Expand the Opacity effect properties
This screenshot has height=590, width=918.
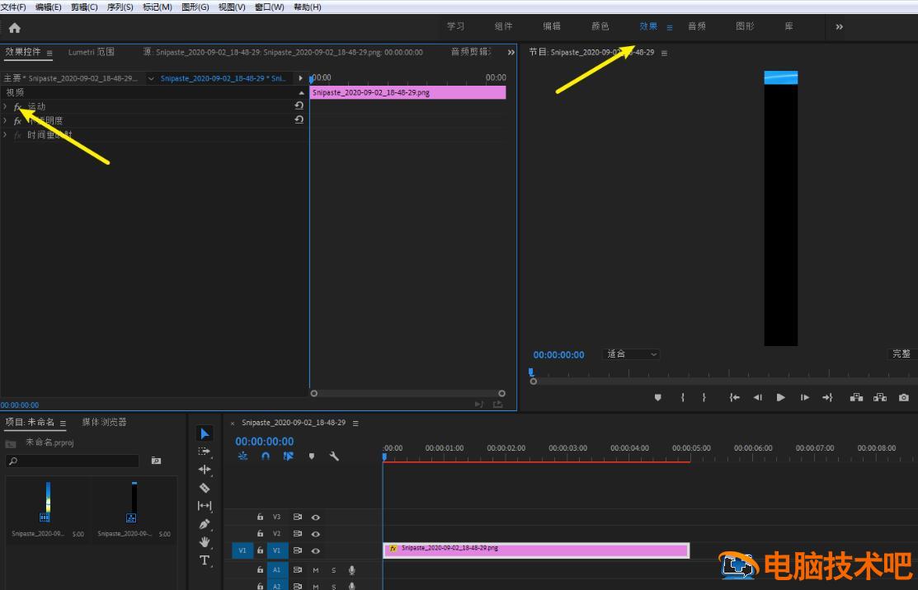point(5,120)
